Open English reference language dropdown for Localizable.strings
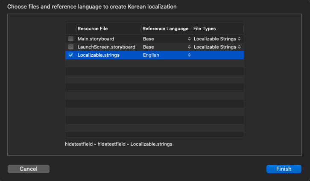 [x=167, y=55]
